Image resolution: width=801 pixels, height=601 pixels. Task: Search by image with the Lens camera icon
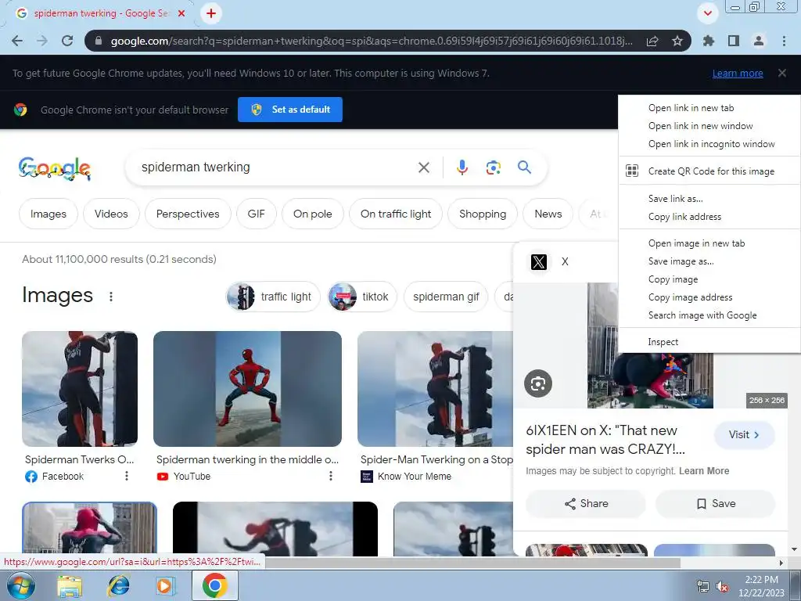[493, 167]
